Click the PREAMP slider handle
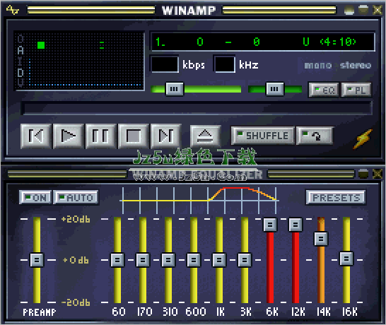Image resolution: width=386 pixels, height=325 pixels. [37, 260]
